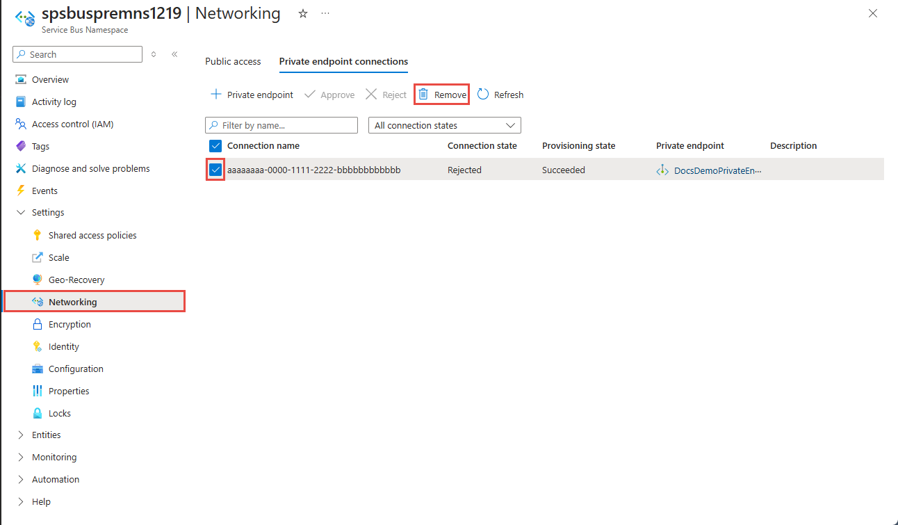Image resolution: width=898 pixels, height=525 pixels.
Task: Click the Service Bus namespace icon
Action: (26, 18)
